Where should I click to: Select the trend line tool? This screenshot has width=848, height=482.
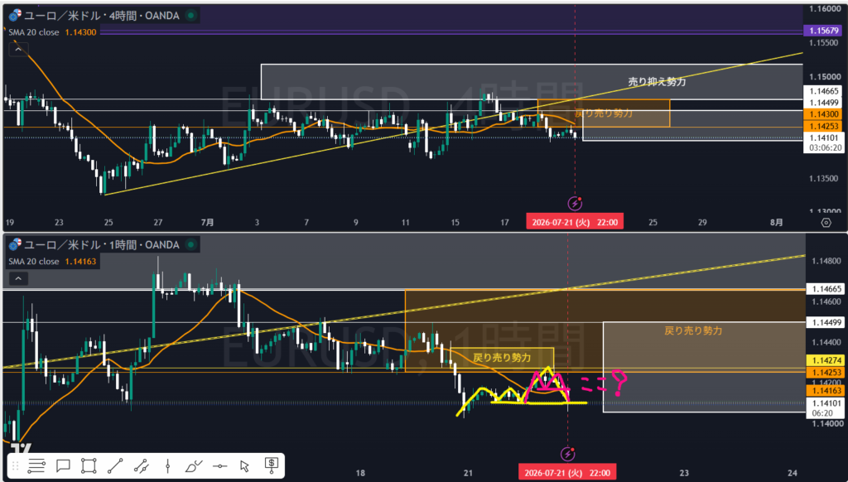click(114, 465)
